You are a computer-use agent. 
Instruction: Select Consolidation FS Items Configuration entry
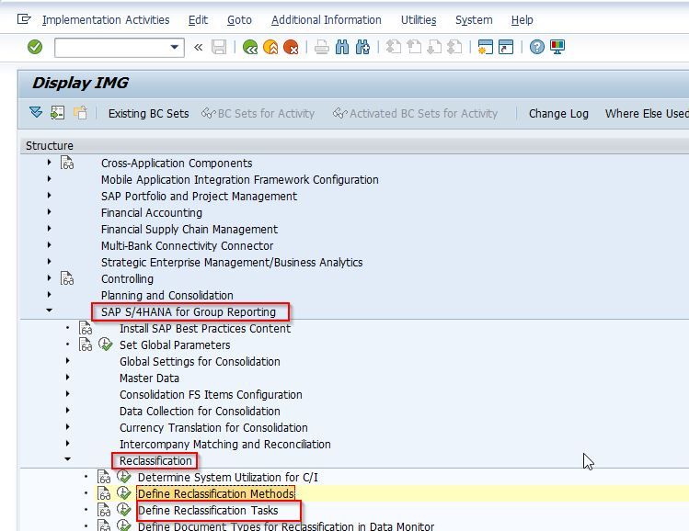211,395
